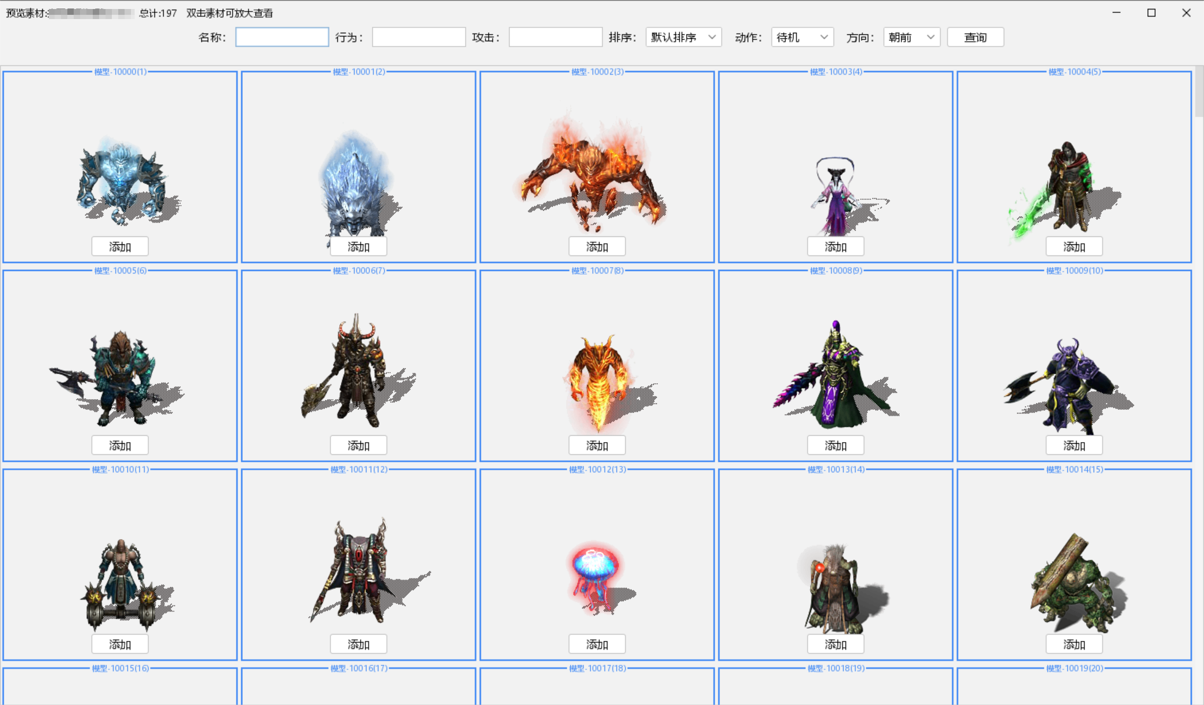Select the 模型-10013 shaman thumbnail

(x=842, y=587)
